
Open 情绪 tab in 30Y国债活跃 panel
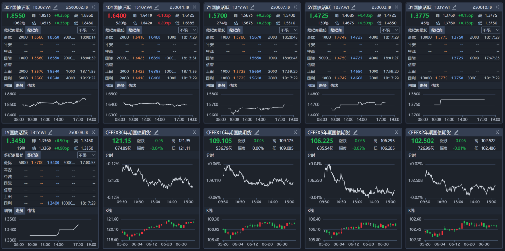(31, 86)
